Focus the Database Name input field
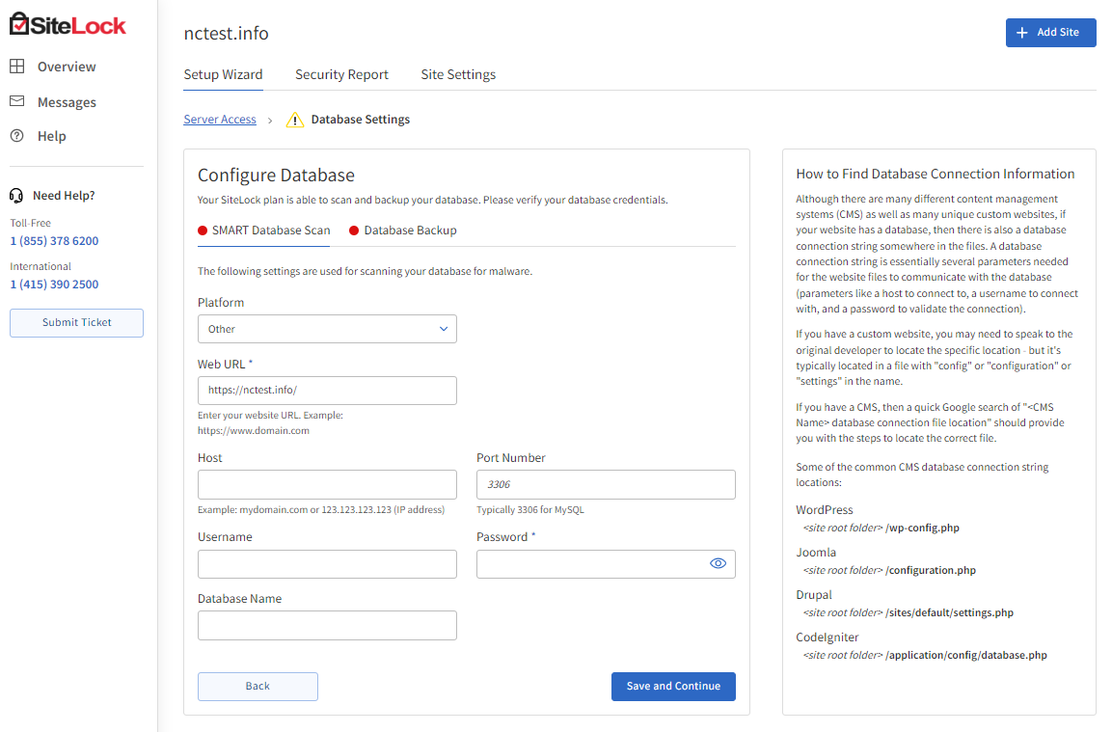This screenshot has width=1112, height=732. (327, 626)
